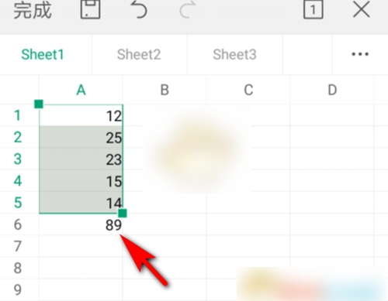Tap the 完成 done button
The height and width of the screenshot is (301, 388).
point(33,10)
